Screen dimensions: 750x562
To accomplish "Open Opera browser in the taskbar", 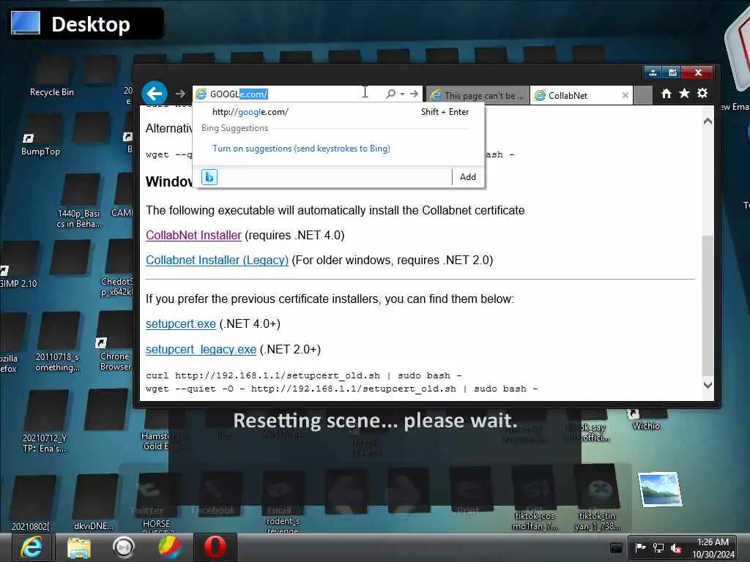I will tap(215, 547).
